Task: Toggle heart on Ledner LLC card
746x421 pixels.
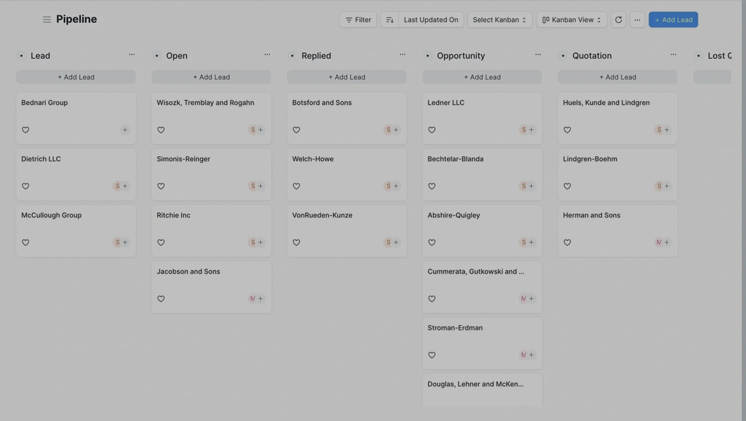Action: coord(432,130)
